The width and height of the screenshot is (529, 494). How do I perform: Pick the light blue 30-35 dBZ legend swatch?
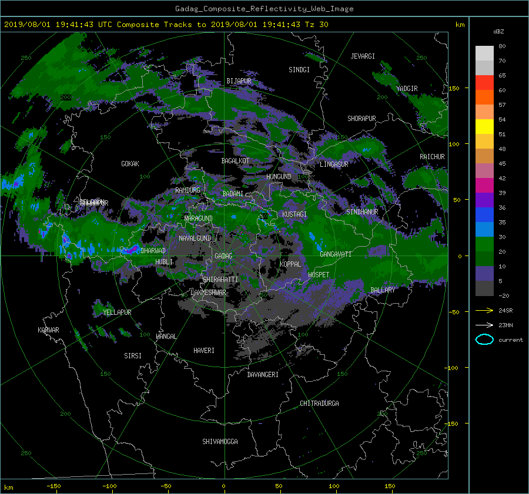484,229
